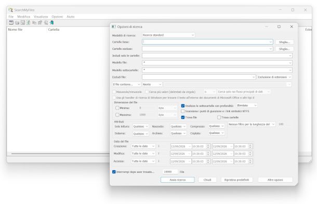
Task: Click the first Accesso time spinner arrows
Action: tap(208, 161)
